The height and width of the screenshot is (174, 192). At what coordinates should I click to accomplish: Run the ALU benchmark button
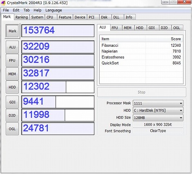point(12,47)
